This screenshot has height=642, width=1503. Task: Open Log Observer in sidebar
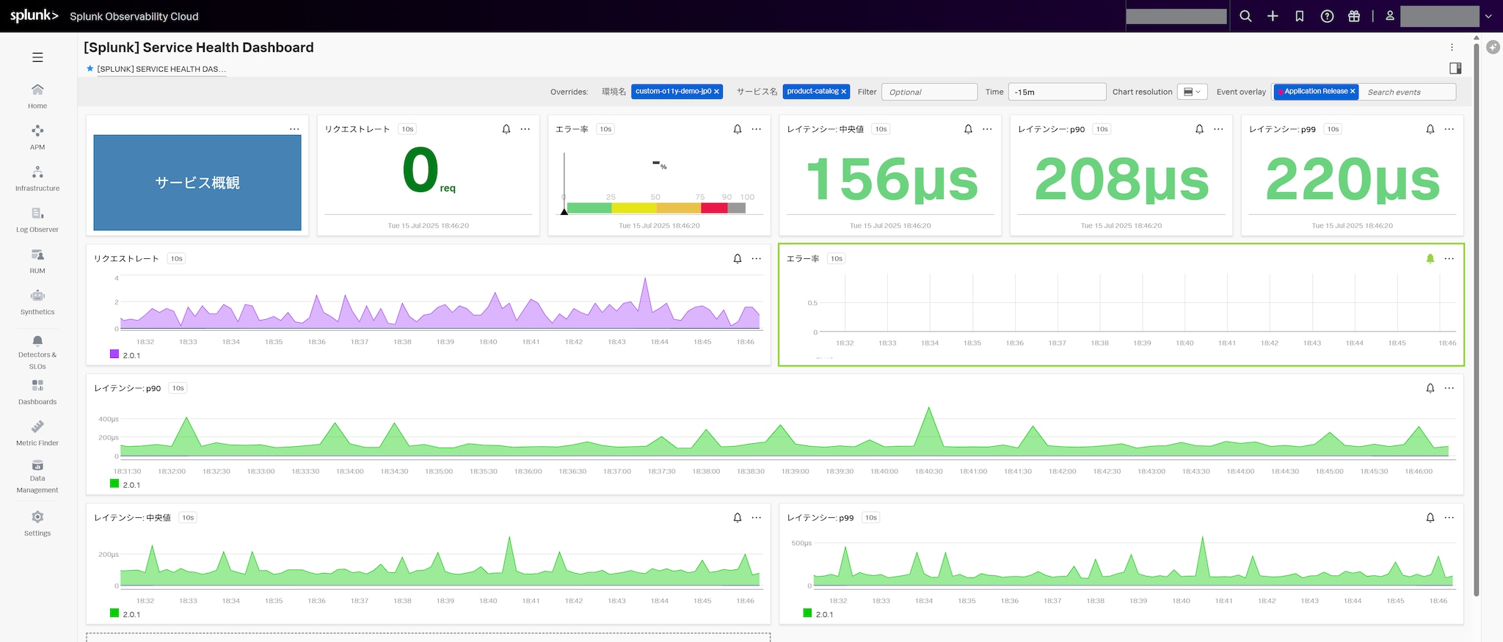tap(37, 219)
